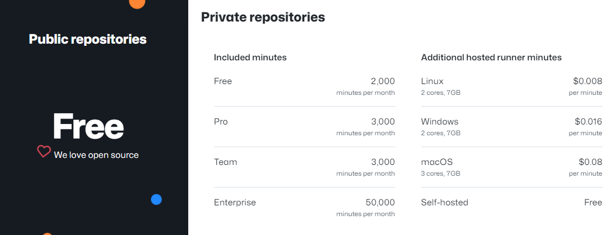Click the orange circle at the top
The image size is (616, 235).
(x=137, y=3)
